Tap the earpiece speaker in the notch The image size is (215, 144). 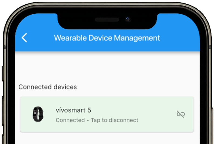(107, 20)
